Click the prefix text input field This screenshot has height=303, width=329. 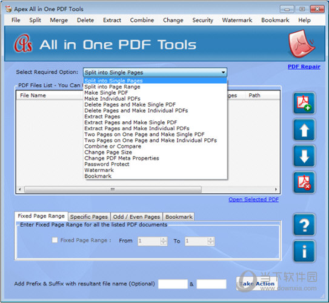[x=173, y=284]
